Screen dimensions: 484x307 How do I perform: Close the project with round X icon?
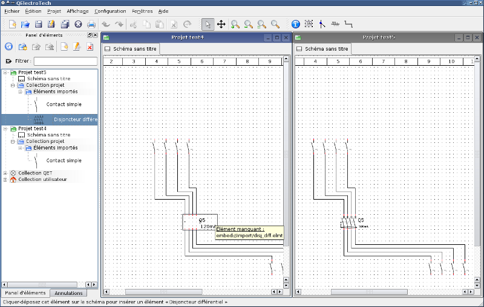tap(78, 24)
